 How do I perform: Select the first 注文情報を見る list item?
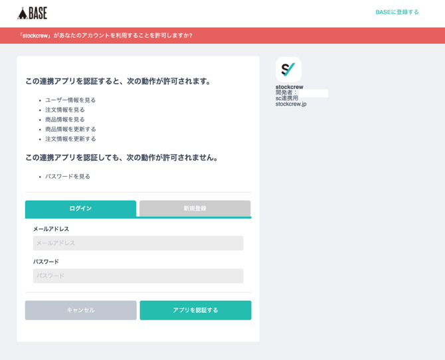[65, 110]
